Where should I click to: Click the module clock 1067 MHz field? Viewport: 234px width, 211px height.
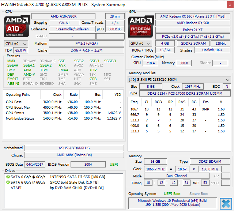point(193,87)
